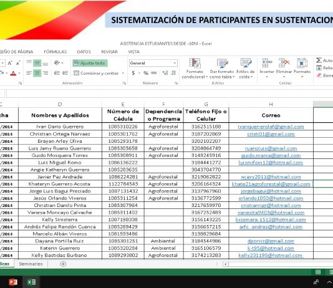Toggle the Ajustar texto wrap option
The width and height of the screenshot is (333, 288).
(x=90, y=63)
